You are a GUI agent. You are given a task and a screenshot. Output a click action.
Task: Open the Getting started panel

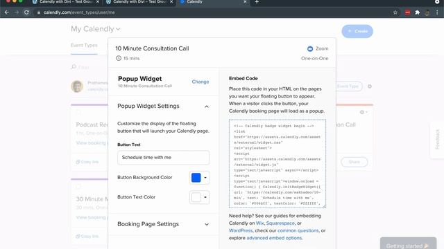(x=408, y=244)
